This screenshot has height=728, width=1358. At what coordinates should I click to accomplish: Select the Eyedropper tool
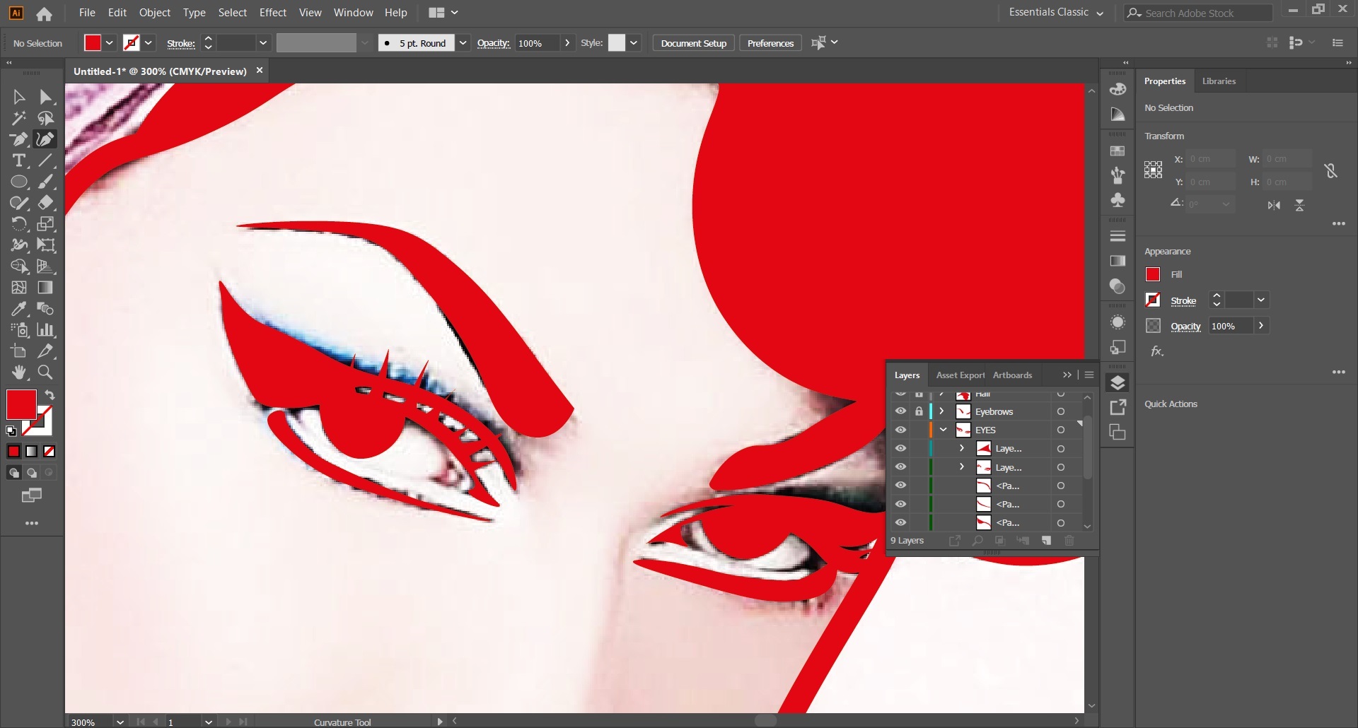coord(19,309)
